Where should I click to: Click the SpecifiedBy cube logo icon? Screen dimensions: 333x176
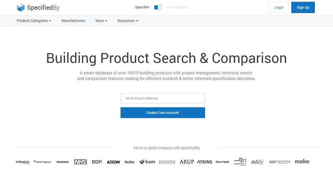coord(21,7)
